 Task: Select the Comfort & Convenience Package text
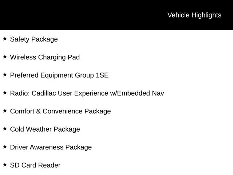pyautogui.click(x=60, y=112)
